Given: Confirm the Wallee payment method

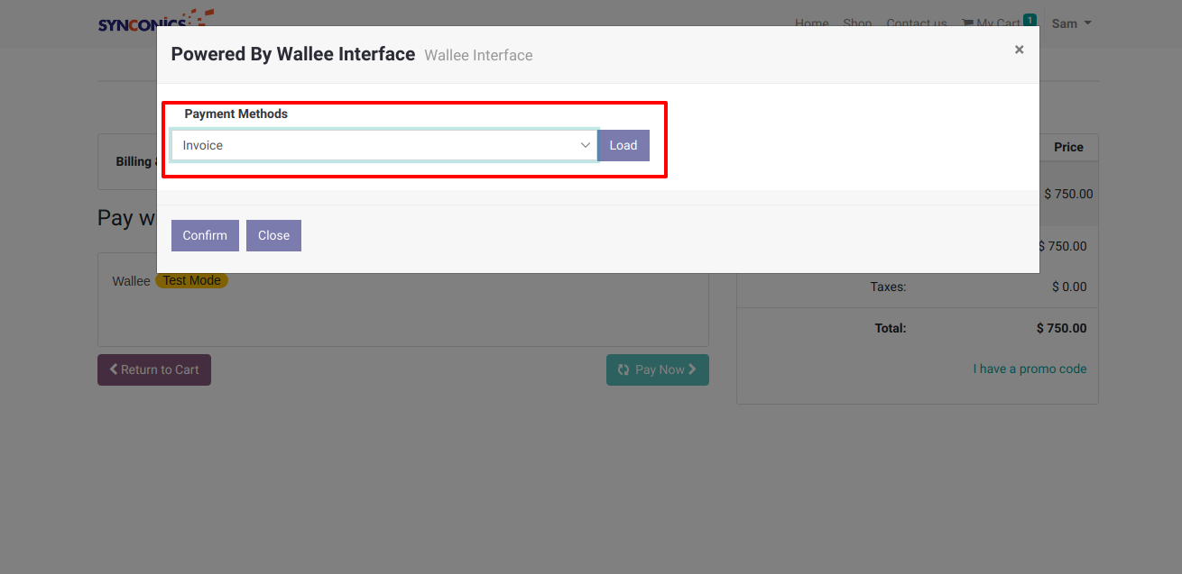Looking at the screenshot, I should 205,235.
